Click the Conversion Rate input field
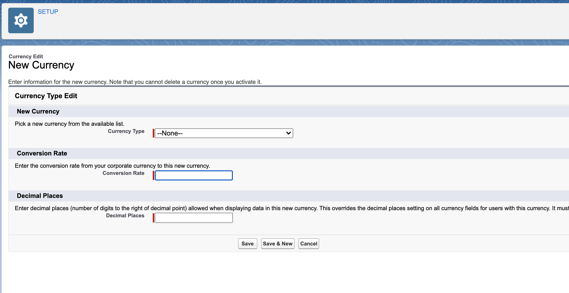 [x=194, y=175]
